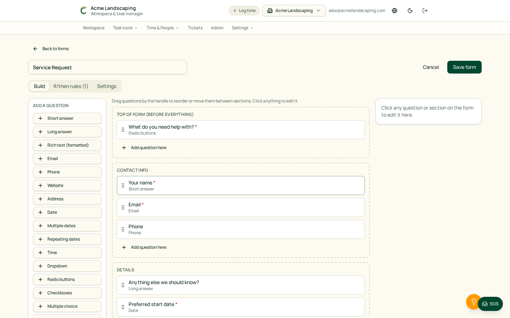Click plus icon next to Checkboxes
The image size is (510, 318).
pyautogui.click(x=40, y=293)
